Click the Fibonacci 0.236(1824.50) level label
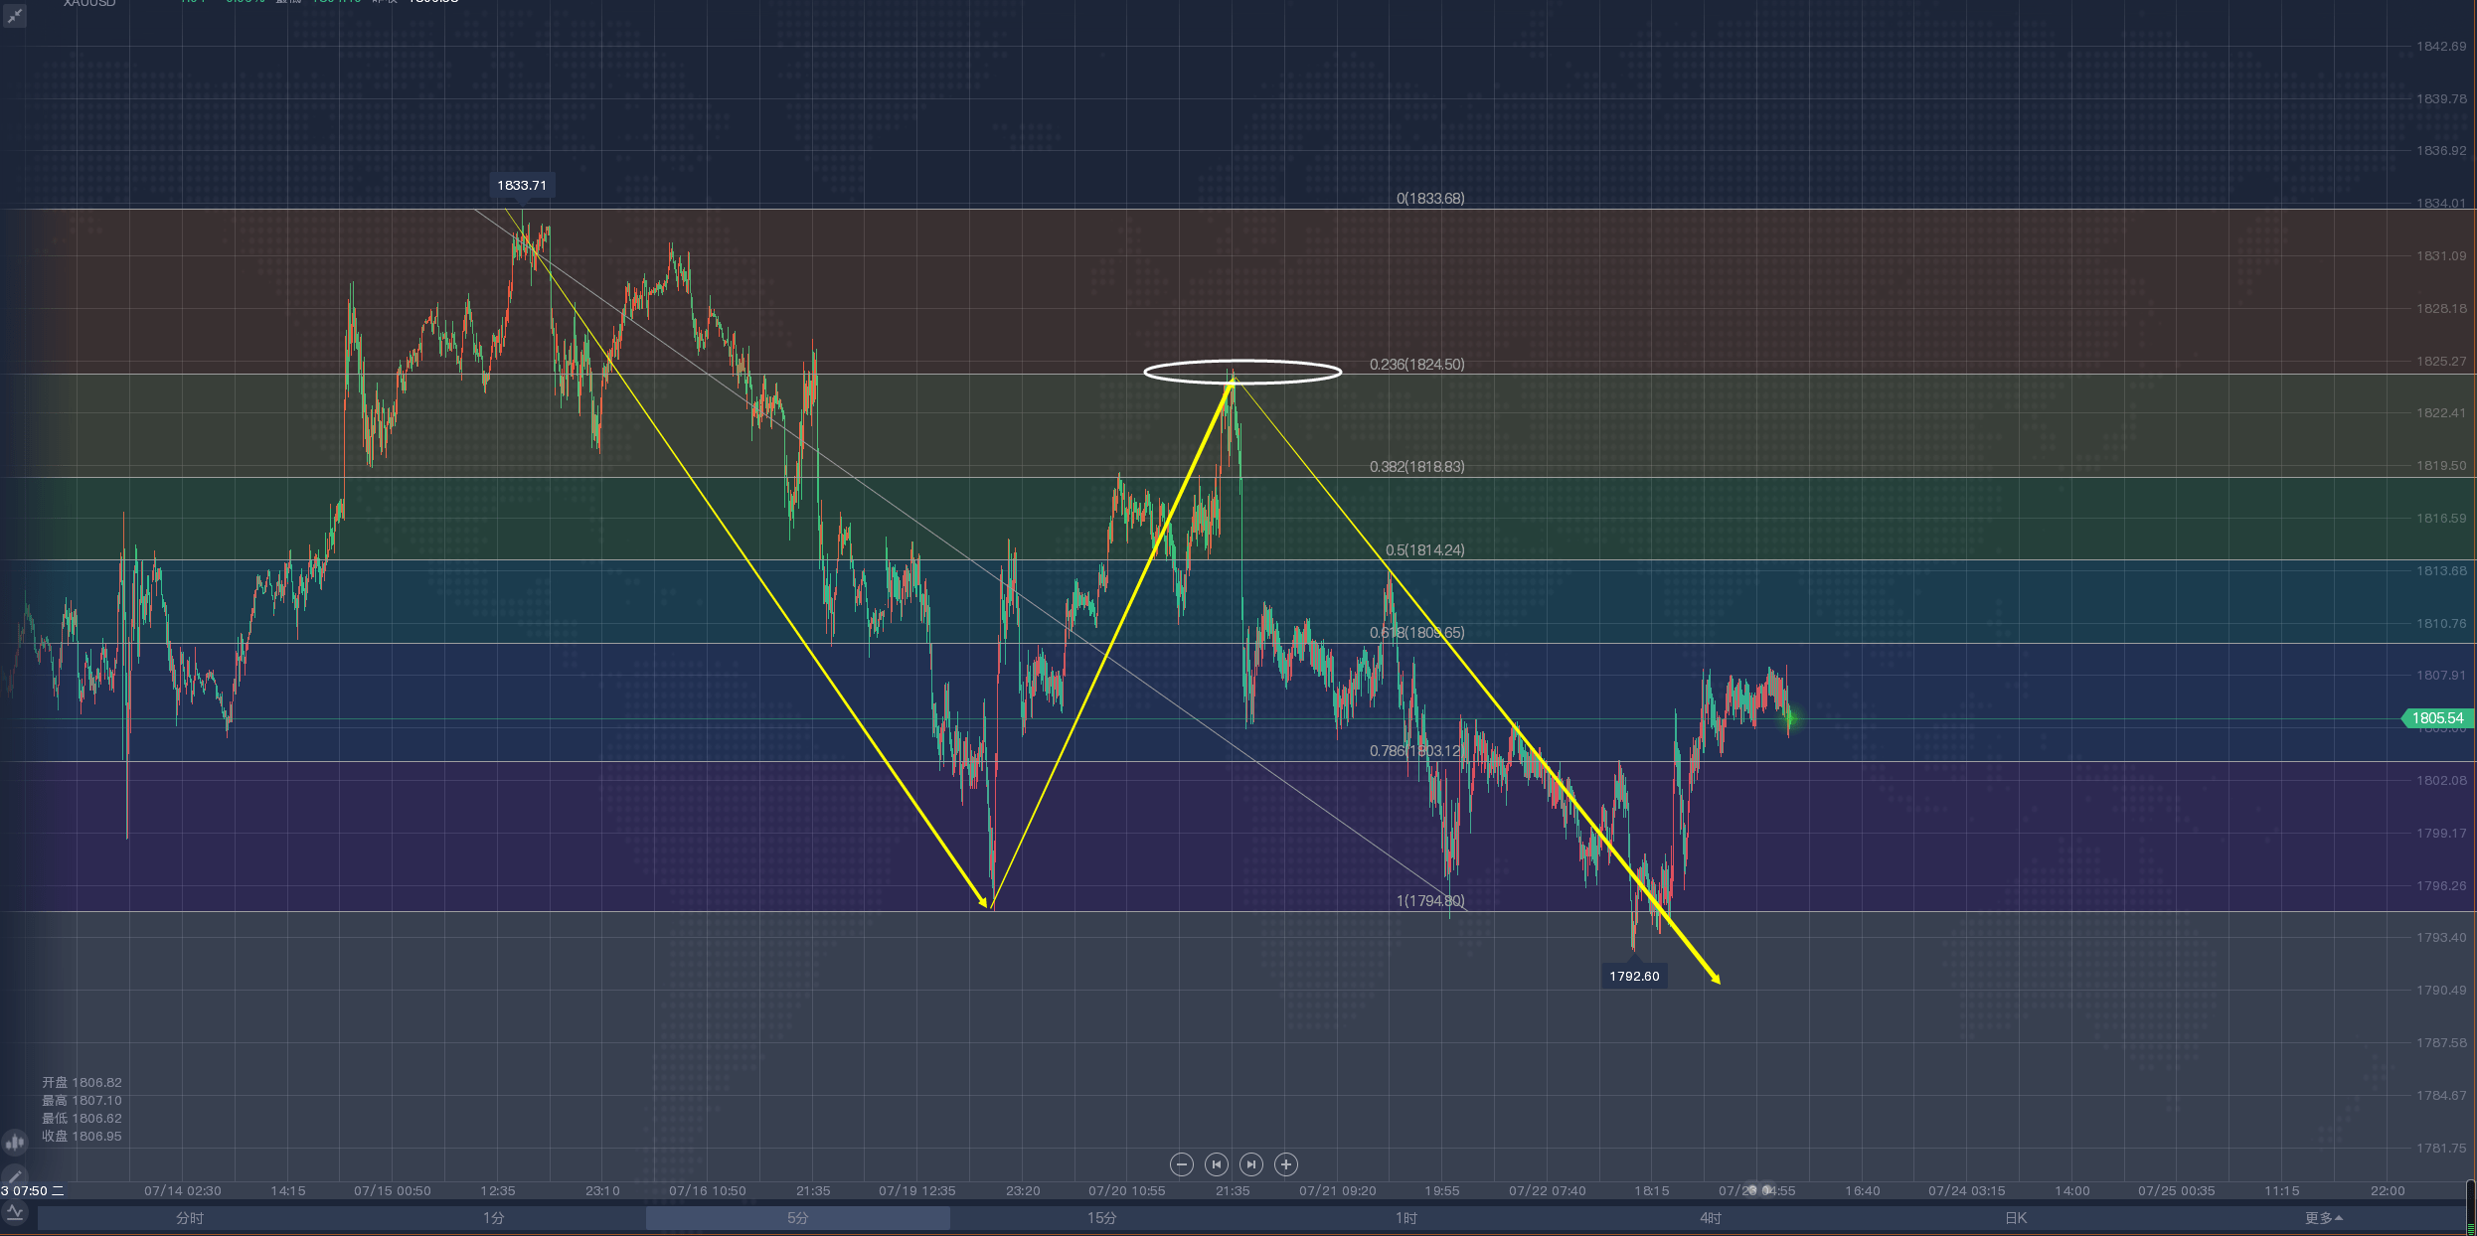Screen dimensions: 2477x1236 coord(1417,365)
